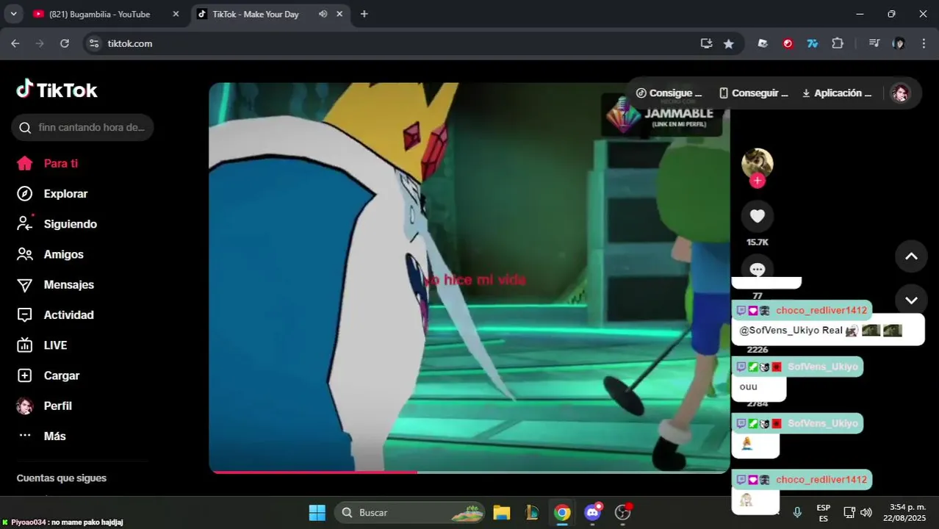
Task: Go to next video with down chevron
Action: click(911, 300)
